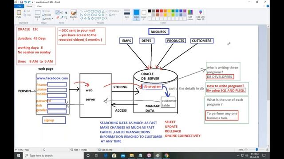The height and width of the screenshot is (159, 284).
Task: Choose the Curve shape
Action: click(85, 11)
